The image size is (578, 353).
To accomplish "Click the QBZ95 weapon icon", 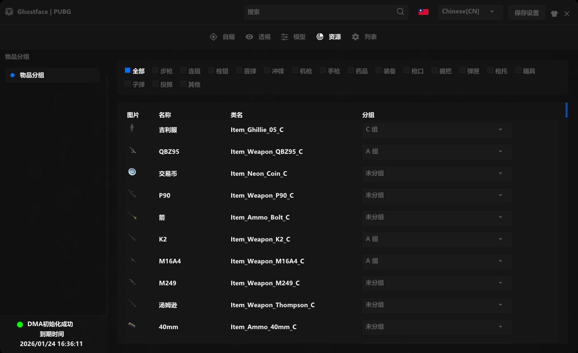I will click(x=132, y=150).
